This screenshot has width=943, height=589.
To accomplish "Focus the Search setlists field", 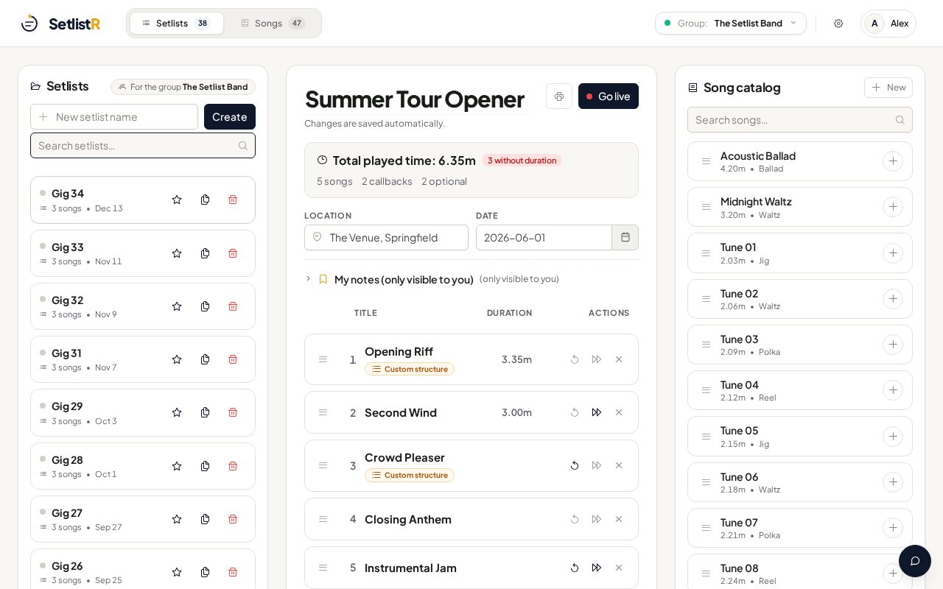I will pos(143,146).
